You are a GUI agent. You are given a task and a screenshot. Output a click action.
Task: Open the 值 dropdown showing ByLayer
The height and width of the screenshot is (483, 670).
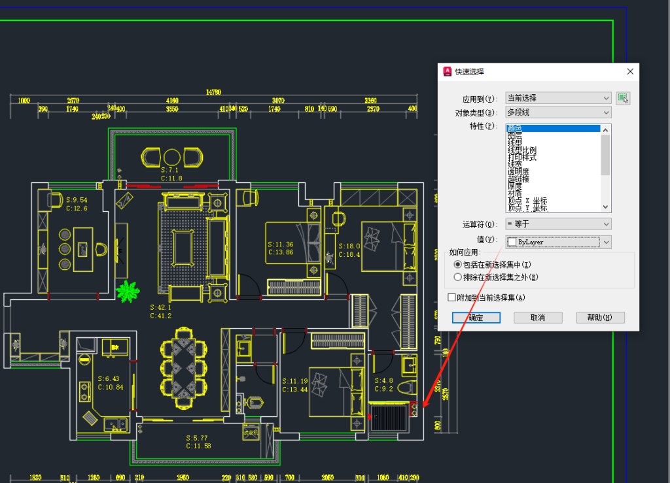pos(558,242)
